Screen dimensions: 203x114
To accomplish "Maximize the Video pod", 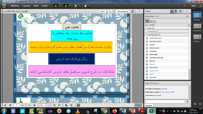I will tap(180, 11).
